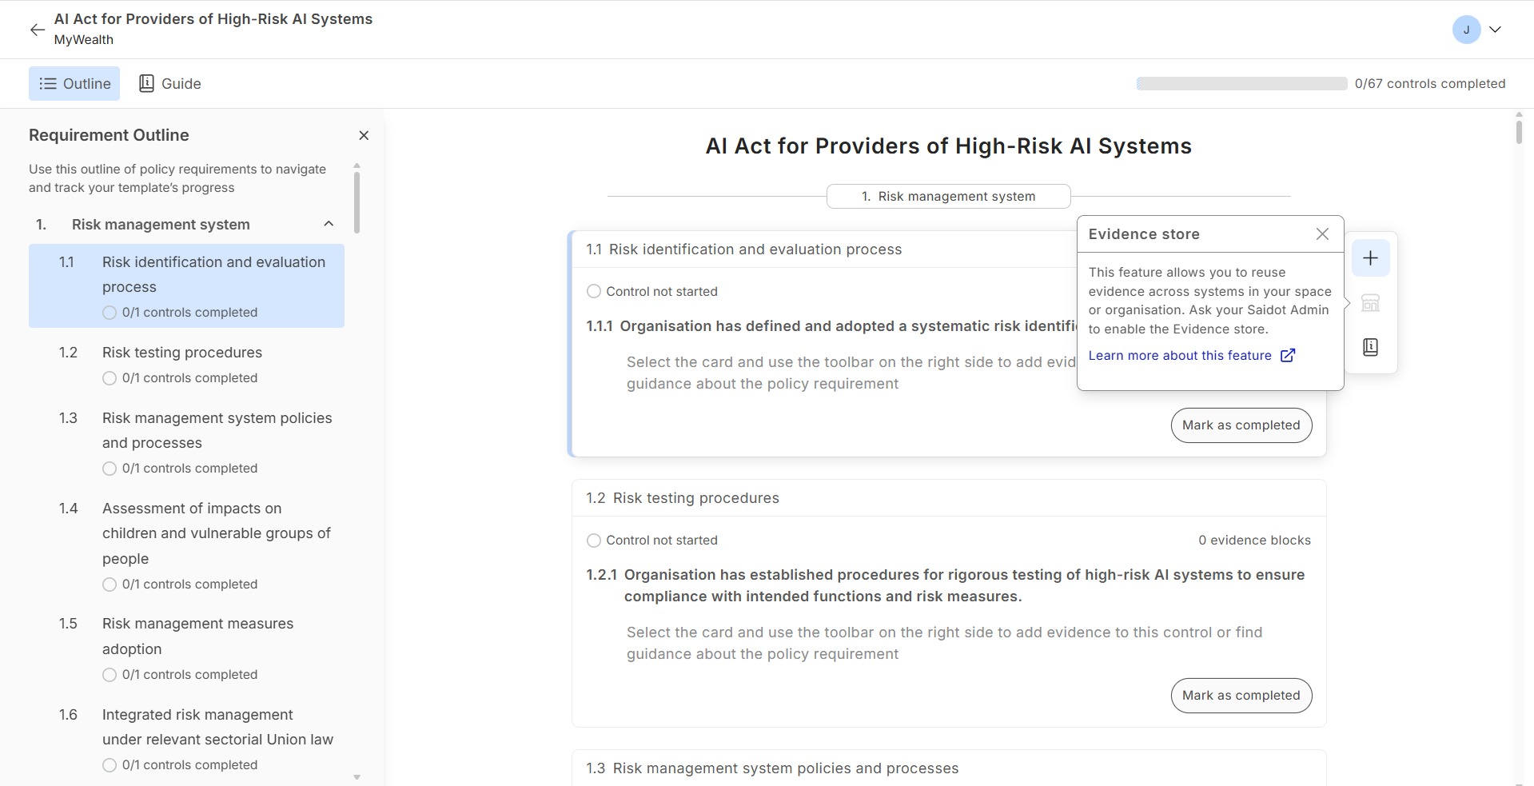The image size is (1534, 786).
Task: Click the controls completed progress bar
Action: (x=1241, y=84)
